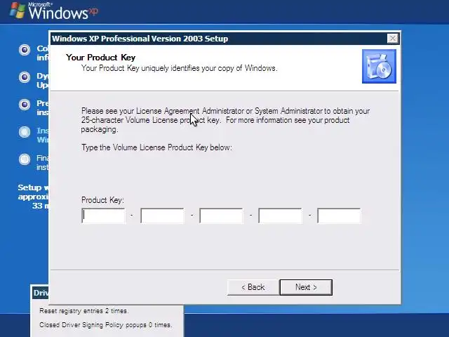This screenshot has width=449, height=337.
Task: Select the Installing Windows step indicator
Action: tap(25, 132)
